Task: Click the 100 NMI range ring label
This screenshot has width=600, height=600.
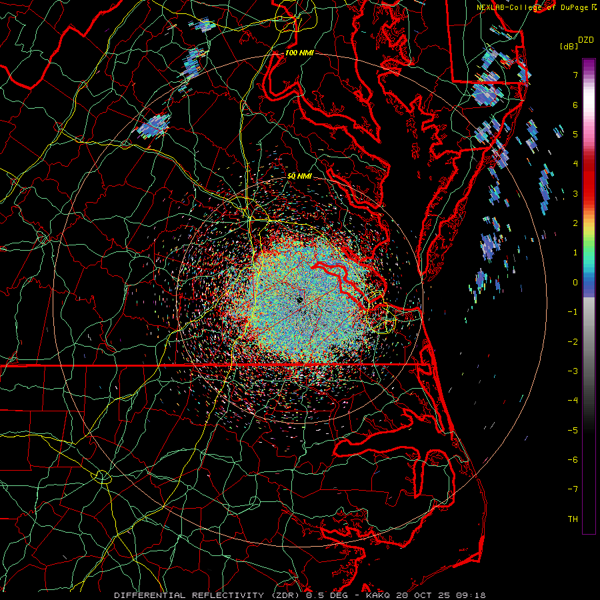Action: click(299, 53)
